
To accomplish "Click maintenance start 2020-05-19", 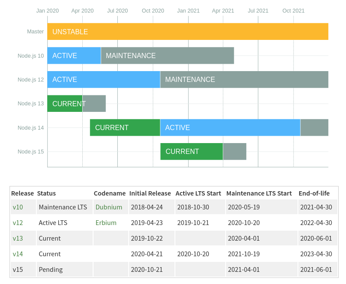I will coord(244,207).
